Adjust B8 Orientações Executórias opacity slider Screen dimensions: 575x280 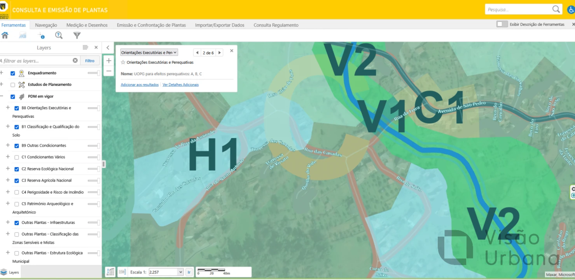click(x=94, y=108)
